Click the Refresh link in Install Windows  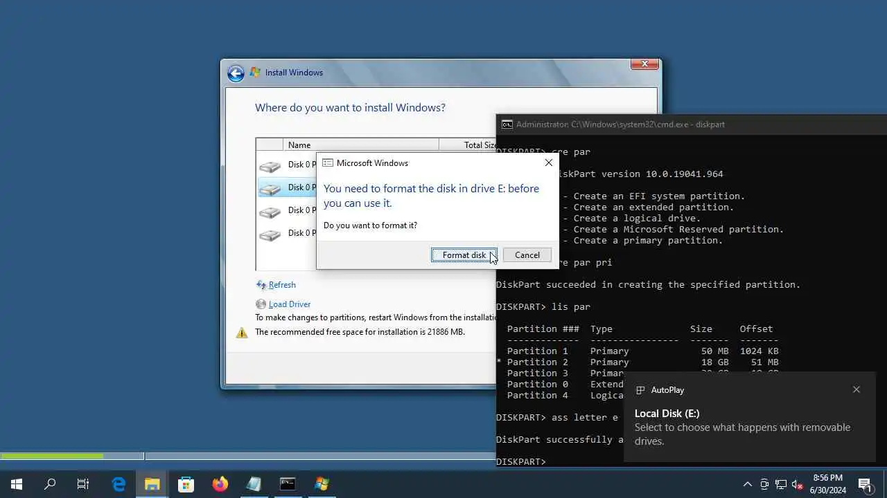[x=282, y=285]
